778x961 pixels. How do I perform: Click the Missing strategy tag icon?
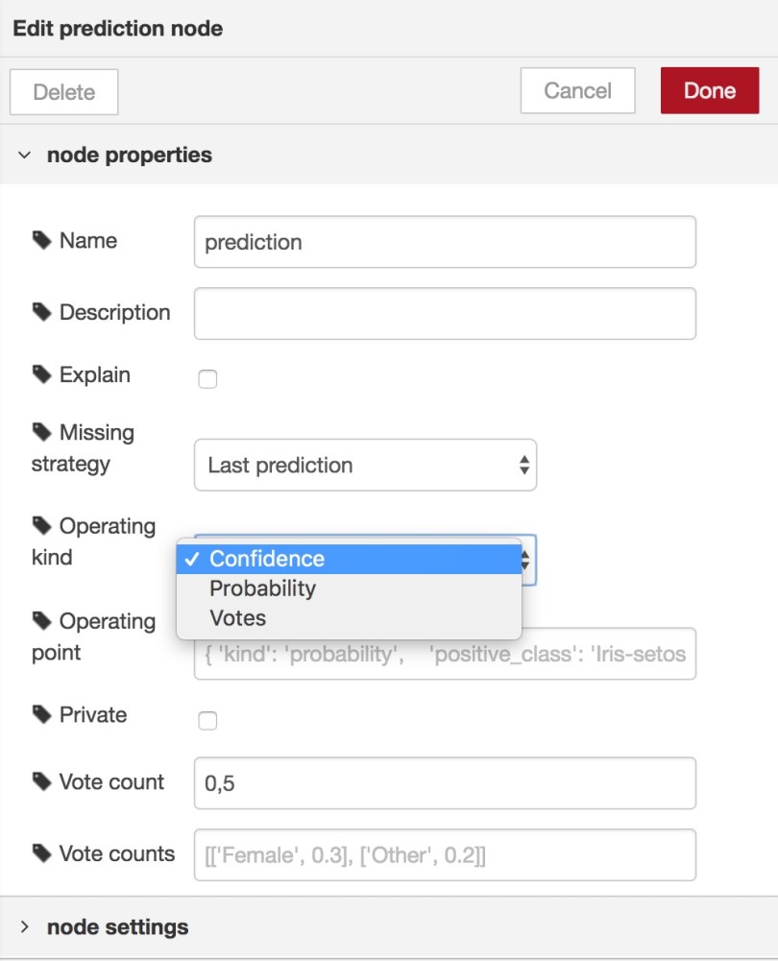coord(41,433)
